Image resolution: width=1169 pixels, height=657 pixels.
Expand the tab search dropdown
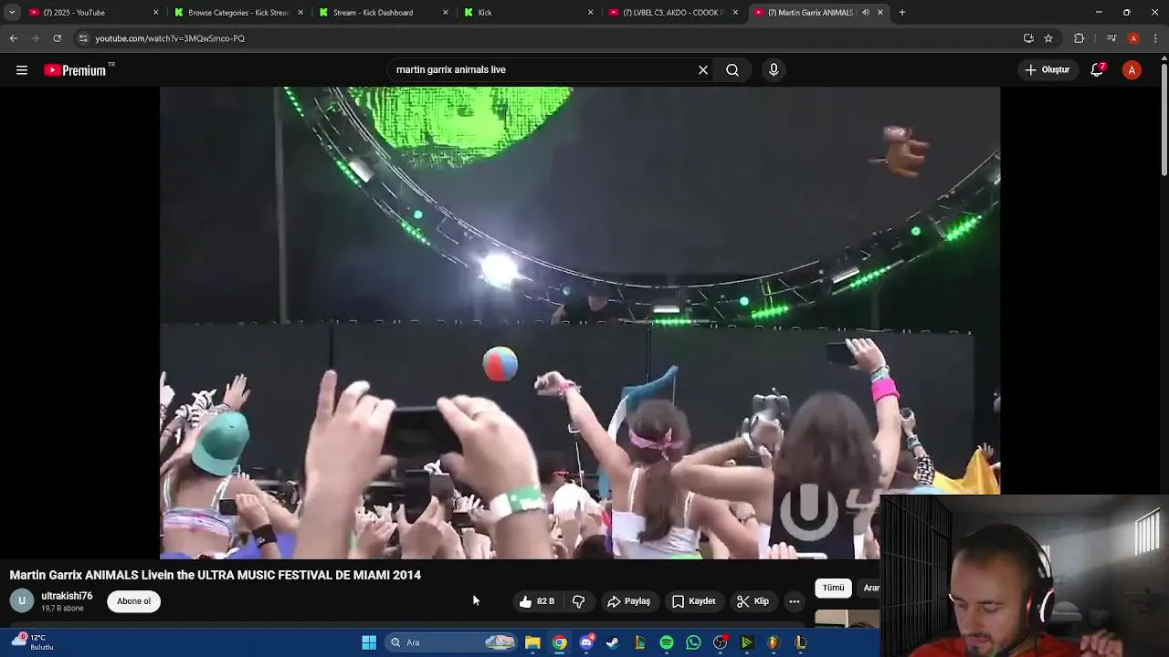click(x=12, y=13)
